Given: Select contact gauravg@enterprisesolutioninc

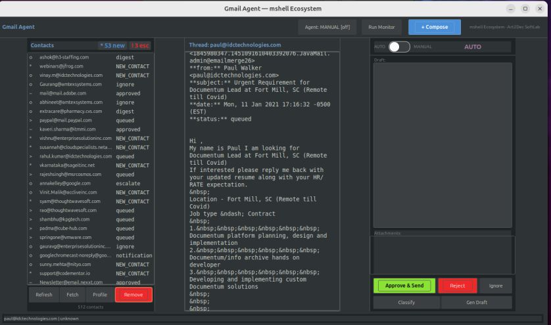Looking at the screenshot, I should pyautogui.click(x=91, y=246).
